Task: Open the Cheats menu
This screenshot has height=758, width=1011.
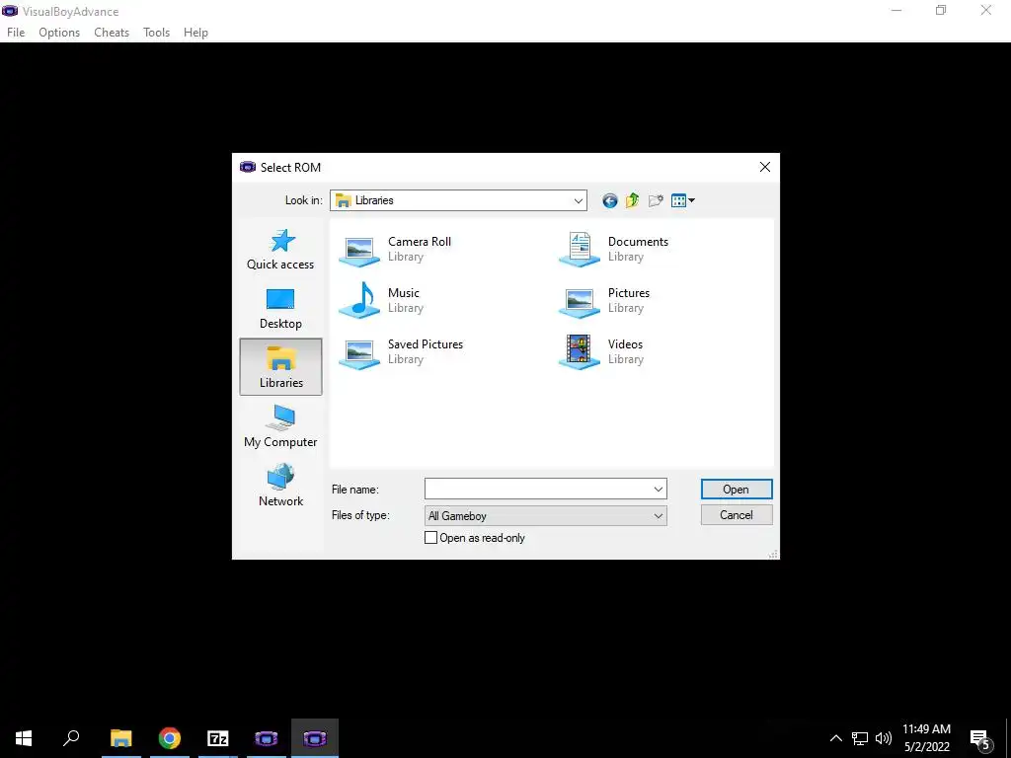Action: pos(112,33)
